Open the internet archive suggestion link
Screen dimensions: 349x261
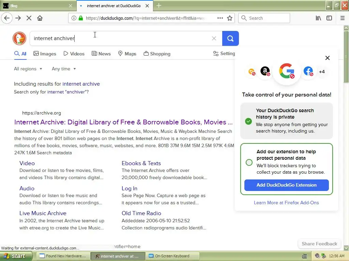pyautogui.click(x=81, y=84)
